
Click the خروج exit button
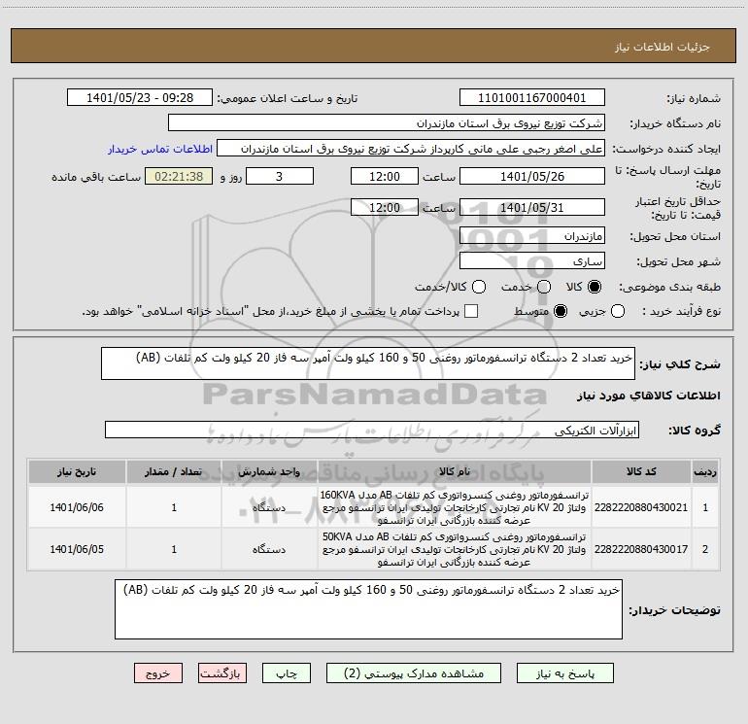pyautogui.click(x=158, y=672)
